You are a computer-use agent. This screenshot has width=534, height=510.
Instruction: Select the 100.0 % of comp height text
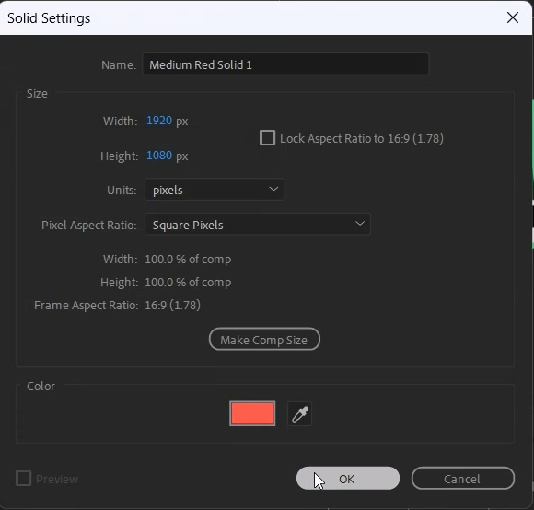coord(188,283)
